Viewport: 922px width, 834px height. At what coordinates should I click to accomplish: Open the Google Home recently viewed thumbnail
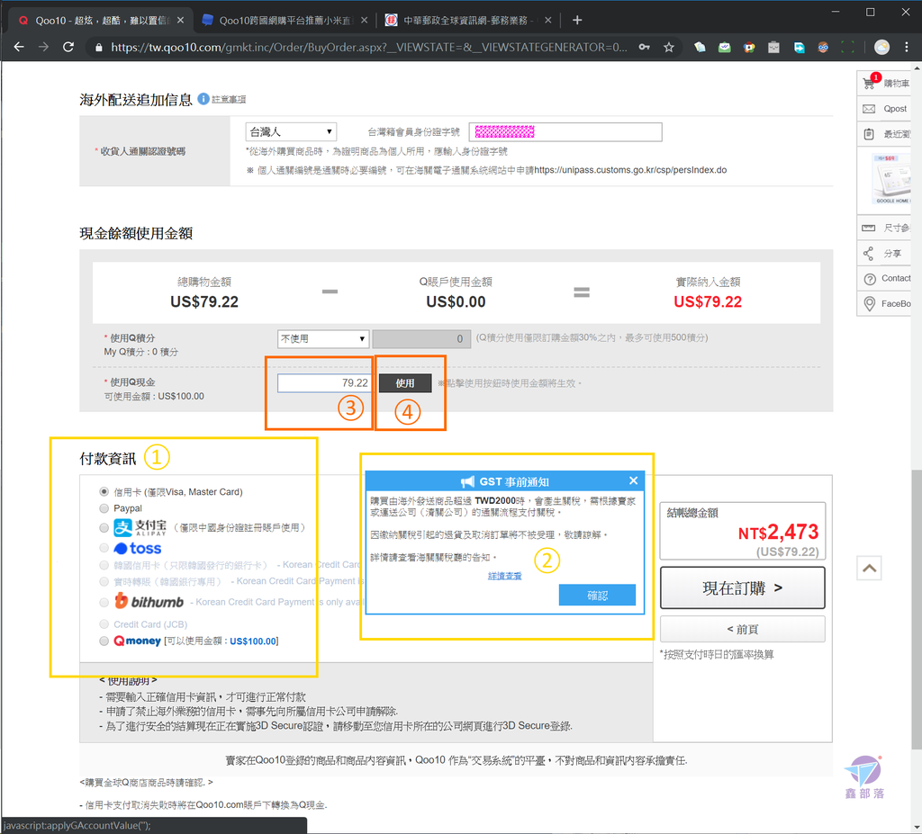pyautogui.click(x=891, y=181)
